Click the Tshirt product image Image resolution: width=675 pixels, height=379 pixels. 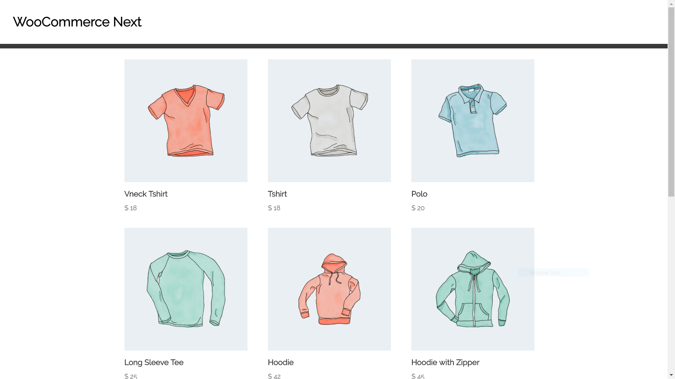(x=329, y=120)
